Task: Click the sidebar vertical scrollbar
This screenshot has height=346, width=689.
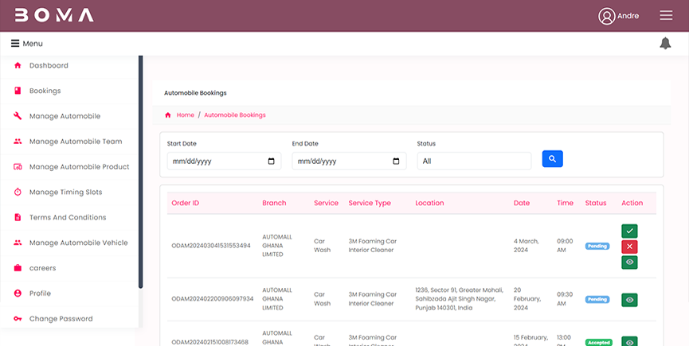Action: pyautogui.click(x=141, y=171)
